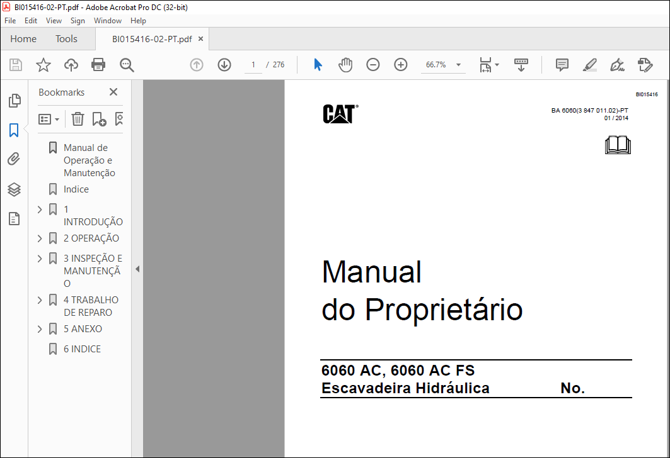
Task: Switch to the Tools tab
Action: point(66,39)
